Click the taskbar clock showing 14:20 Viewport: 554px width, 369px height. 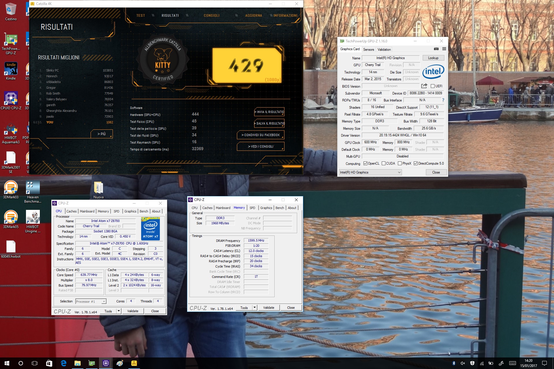pyautogui.click(x=529, y=363)
